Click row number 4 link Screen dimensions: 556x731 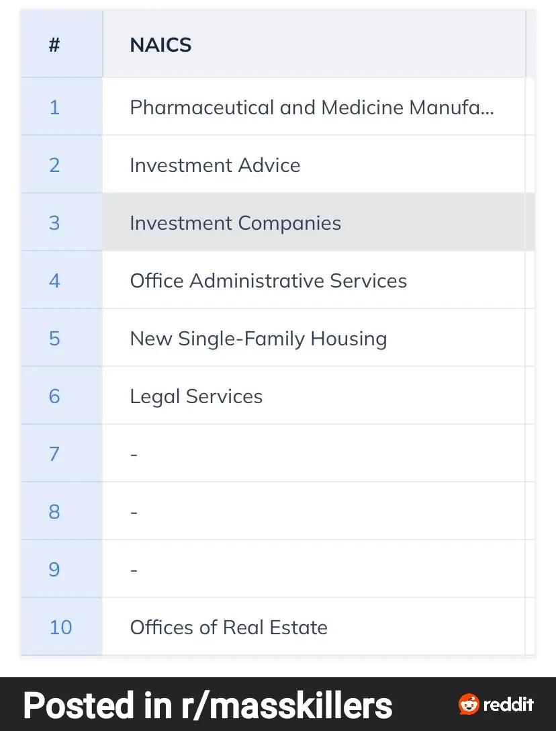(x=54, y=281)
